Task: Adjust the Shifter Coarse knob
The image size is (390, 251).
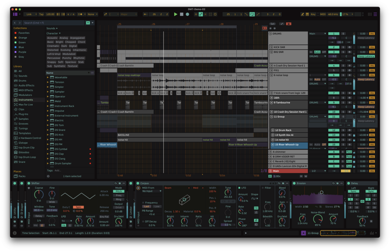Action: (38, 194)
